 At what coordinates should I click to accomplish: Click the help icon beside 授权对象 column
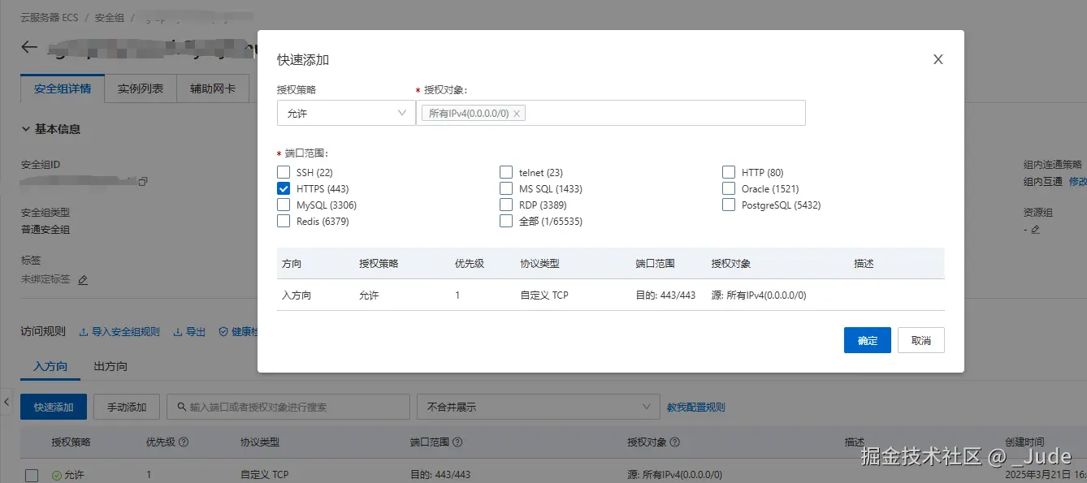(x=675, y=442)
